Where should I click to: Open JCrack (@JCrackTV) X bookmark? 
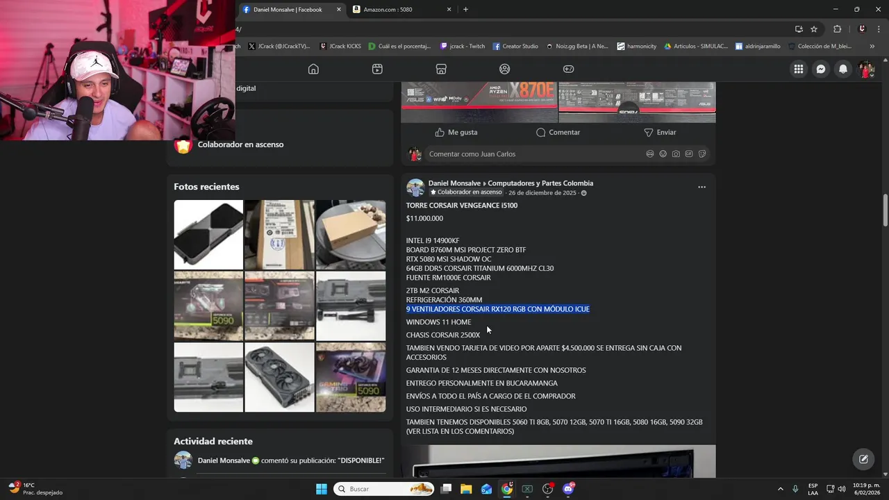coord(279,47)
